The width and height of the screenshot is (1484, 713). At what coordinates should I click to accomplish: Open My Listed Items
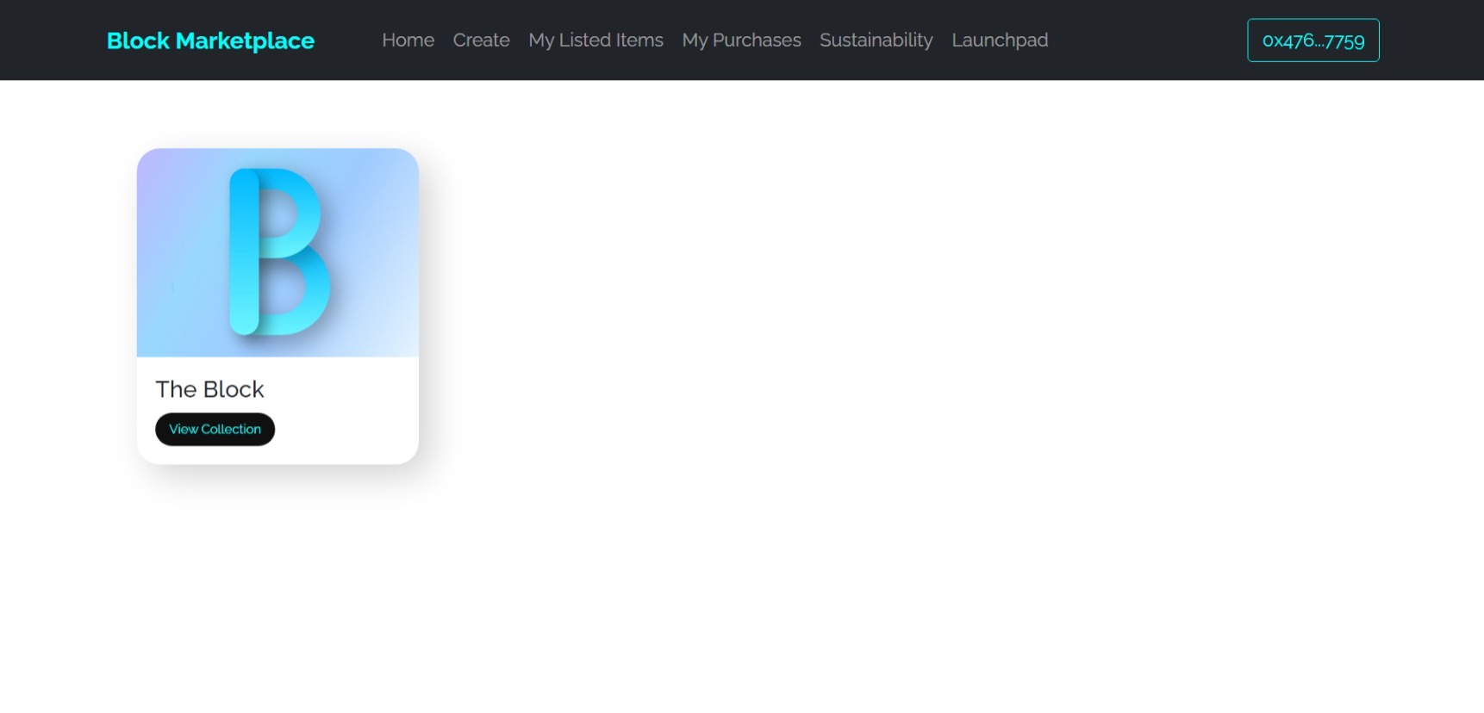pyautogui.click(x=596, y=40)
